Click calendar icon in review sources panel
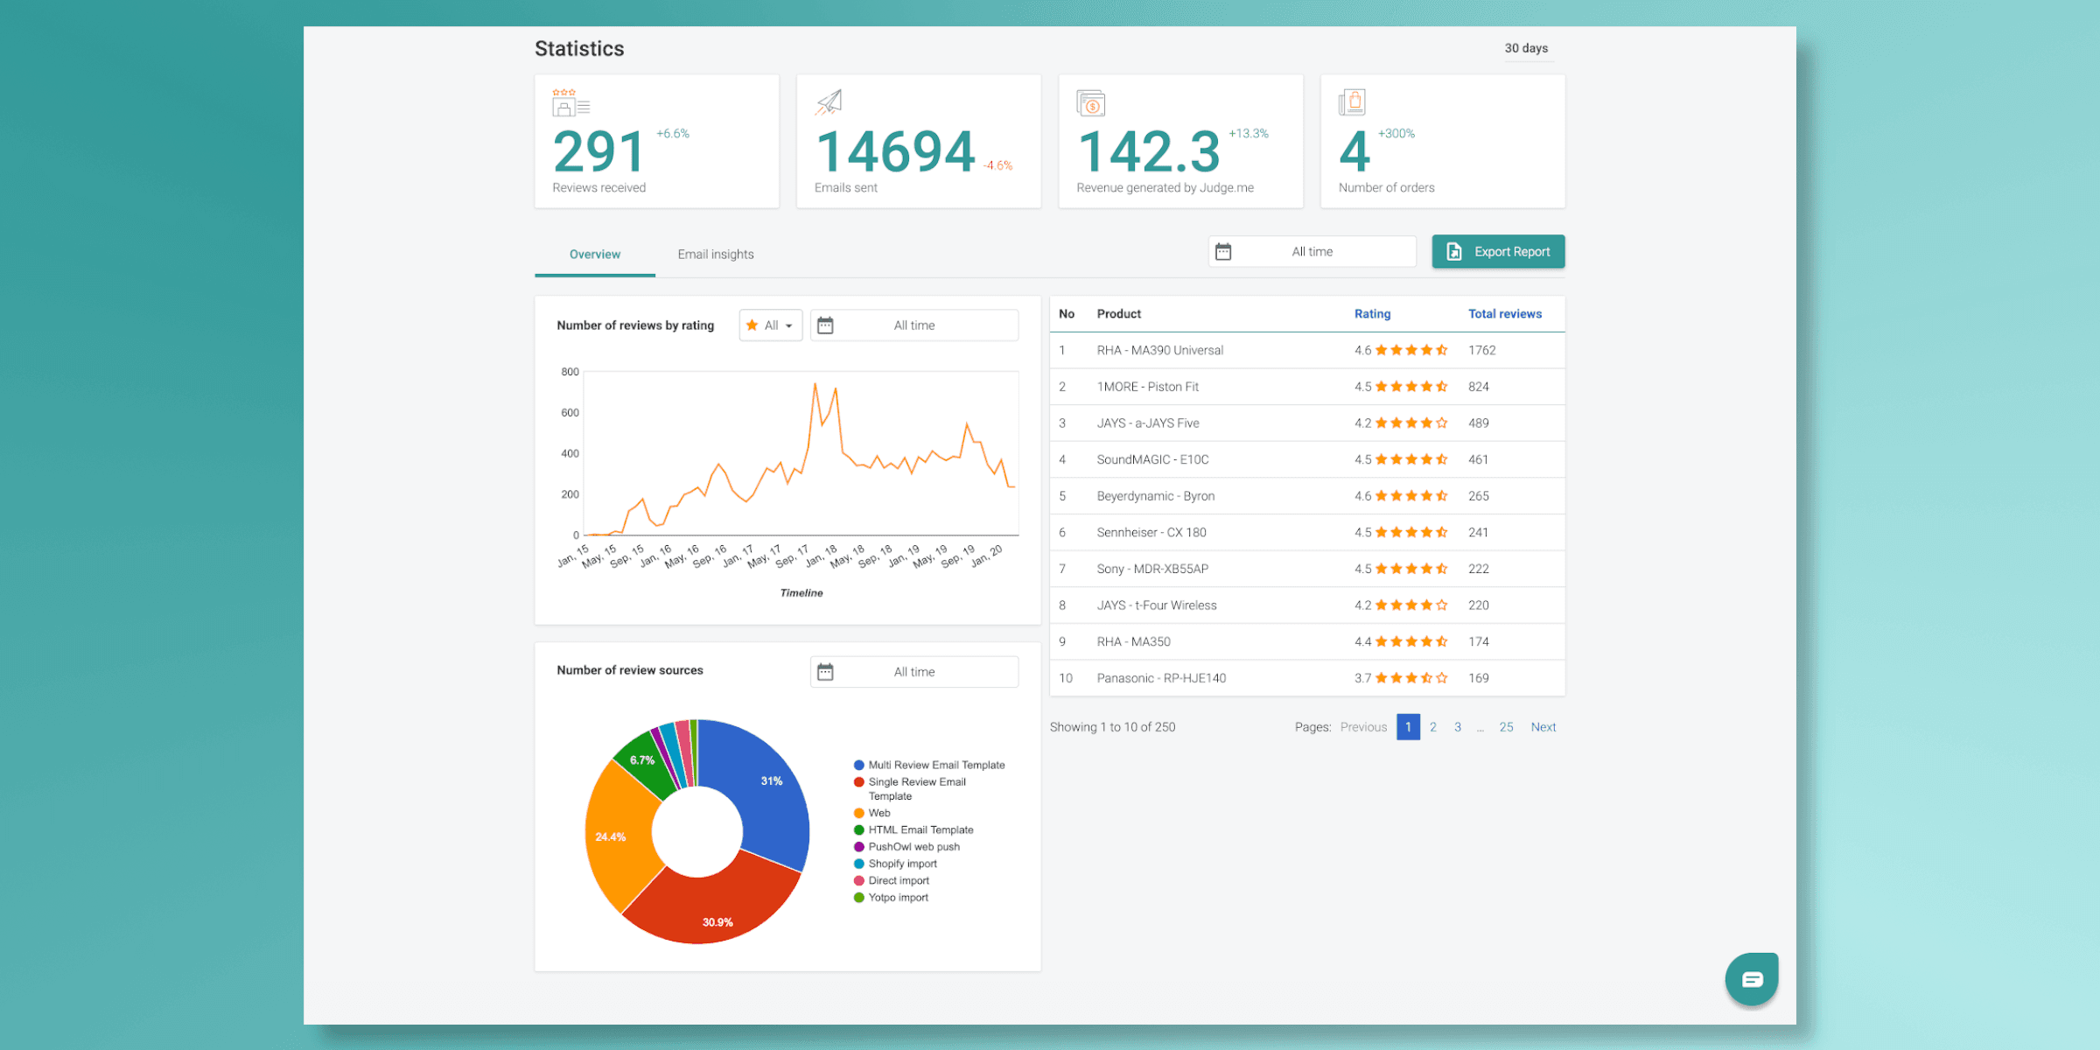This screenshot has height=1050, width=2100. click(x=825, y=672)
